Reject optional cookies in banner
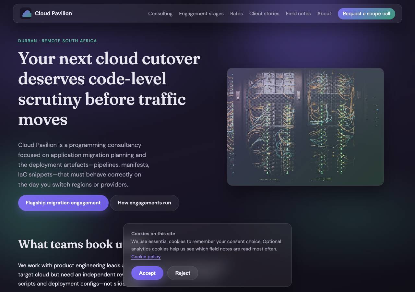The width and height of the screenshot is (415, 292). click(x=183, y=273)
